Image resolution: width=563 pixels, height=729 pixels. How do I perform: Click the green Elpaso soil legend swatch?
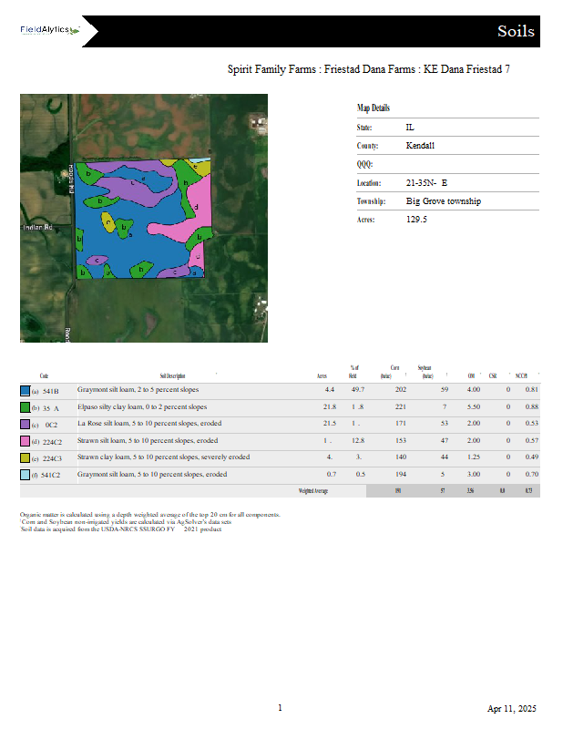tap(25, 407)
